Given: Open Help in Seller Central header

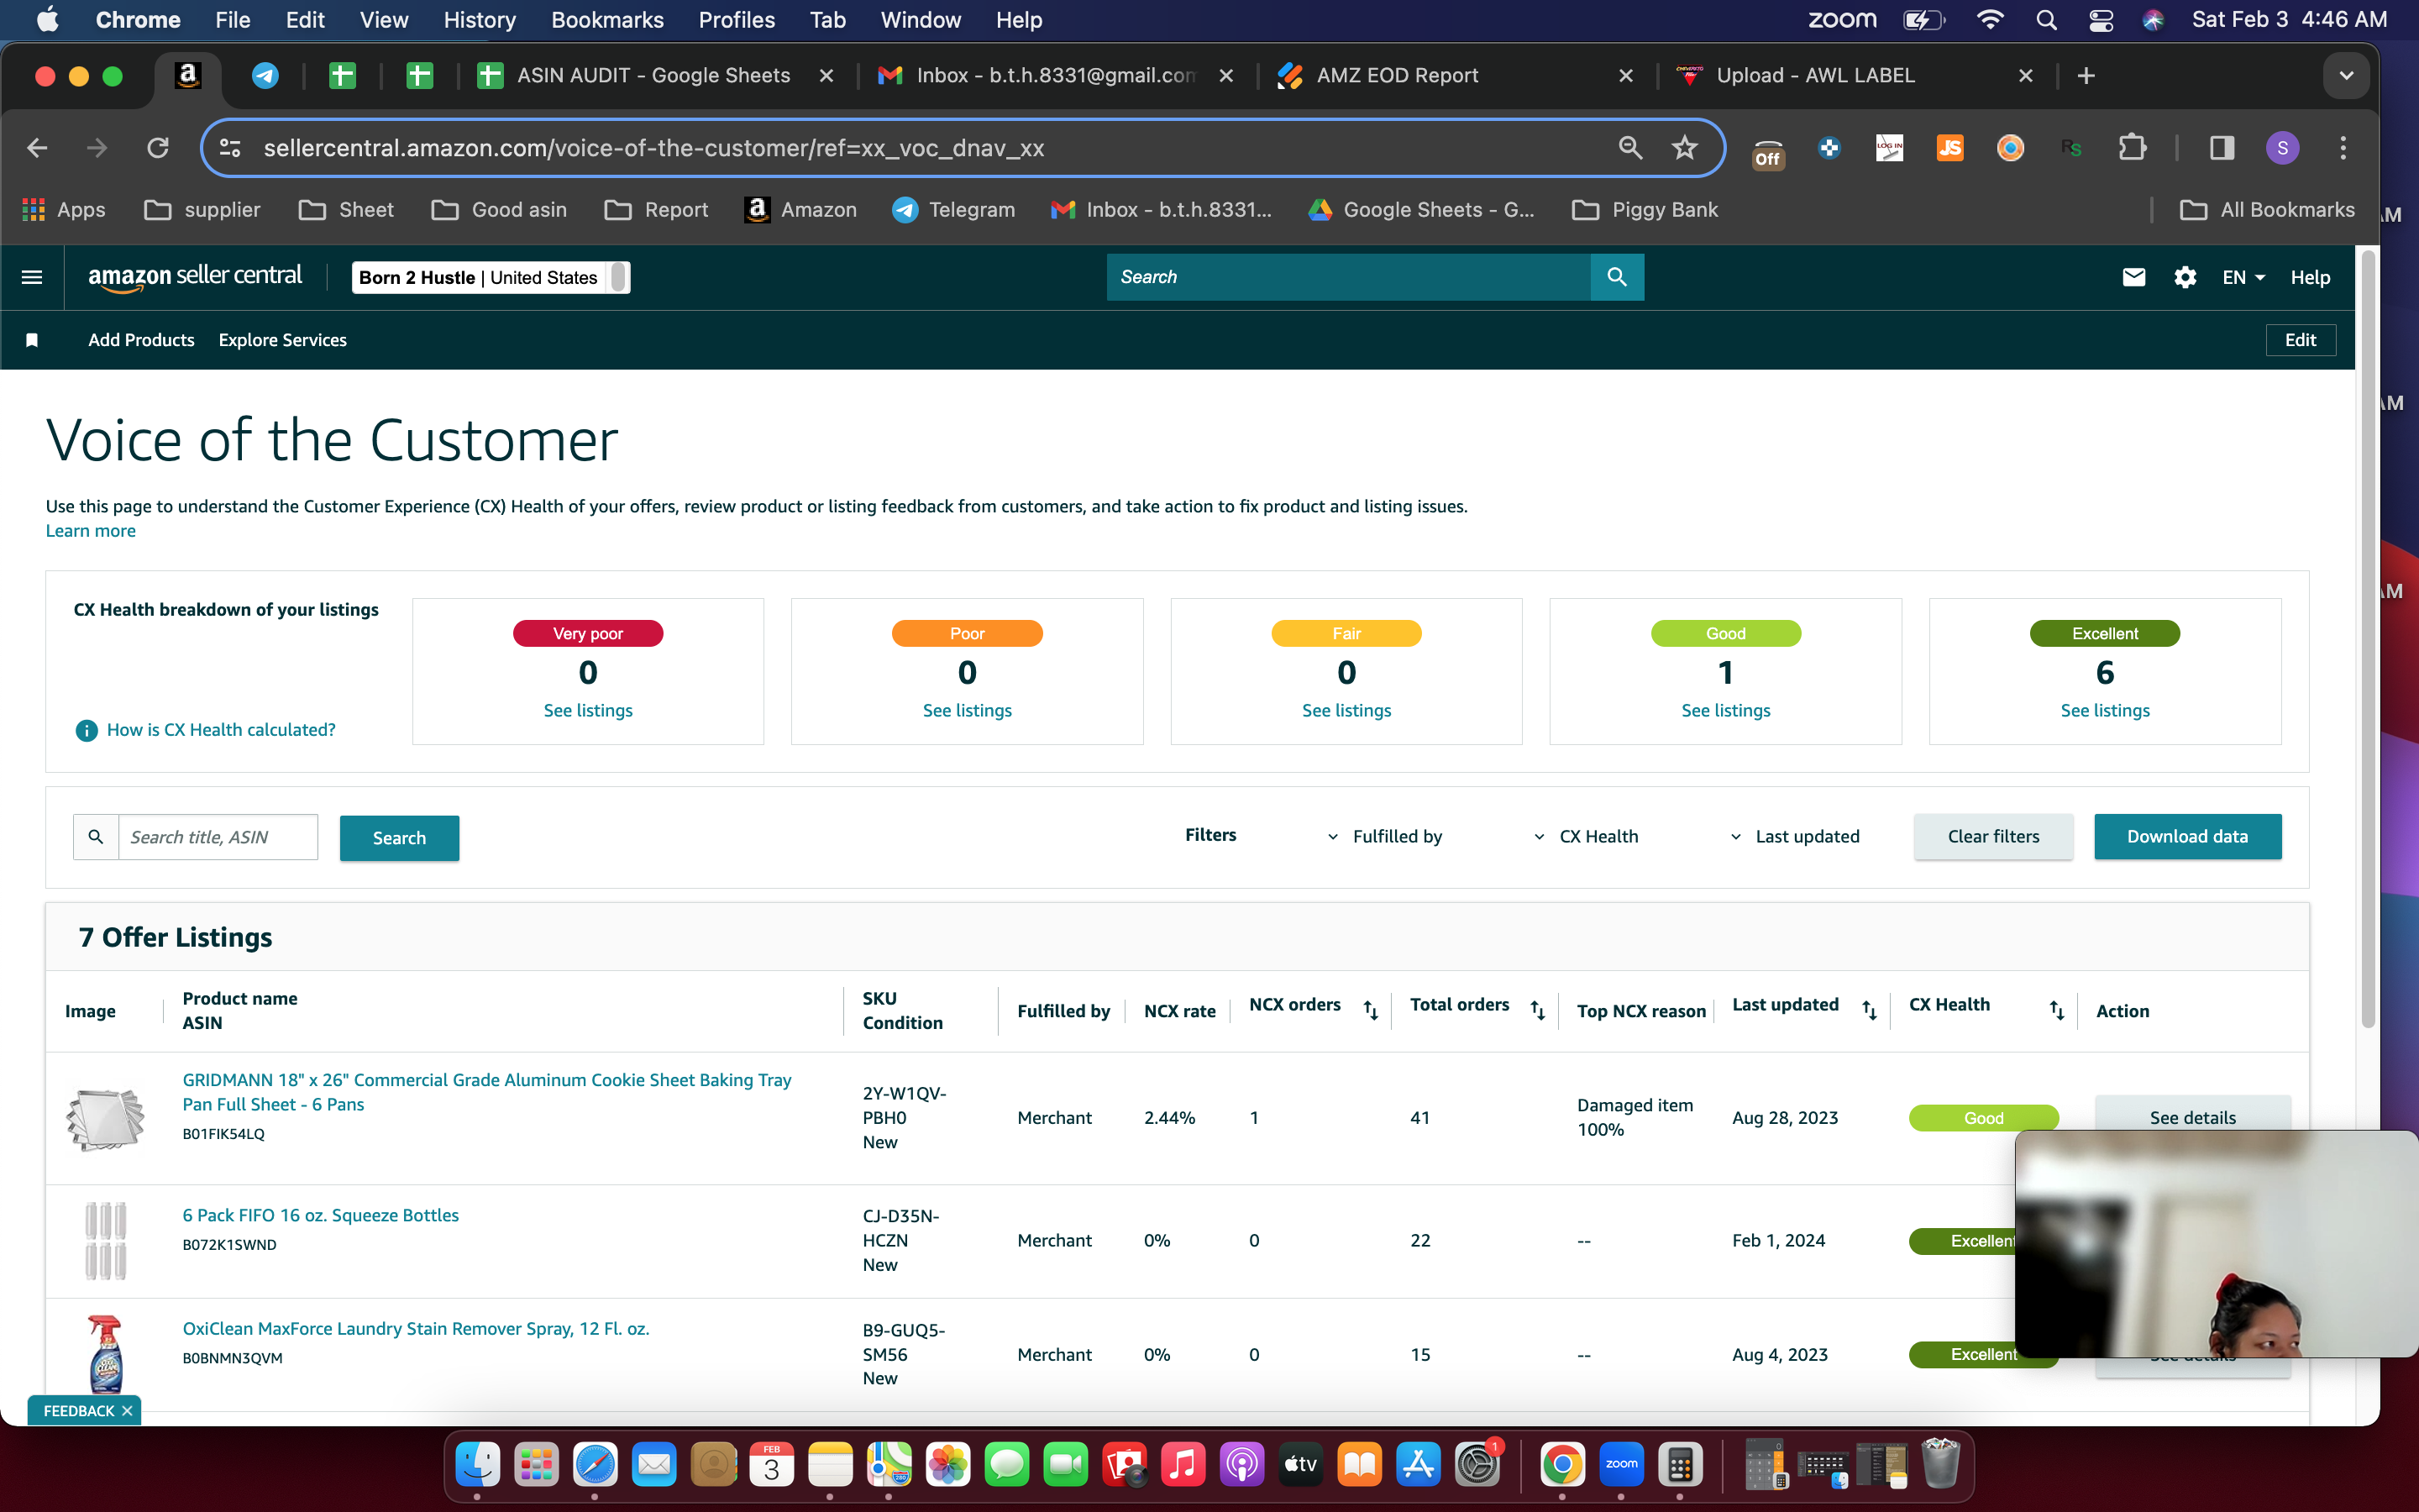Looking at the screenshot, I should pyautogui.click(x=2310, y=277).
